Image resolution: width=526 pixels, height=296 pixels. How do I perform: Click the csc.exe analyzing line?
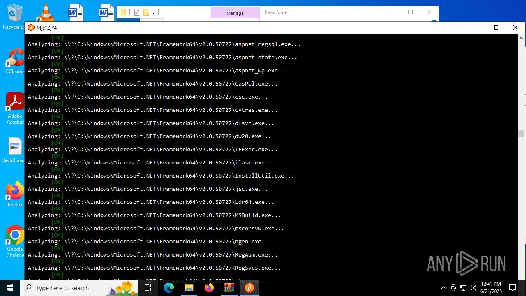click(148, 97)
